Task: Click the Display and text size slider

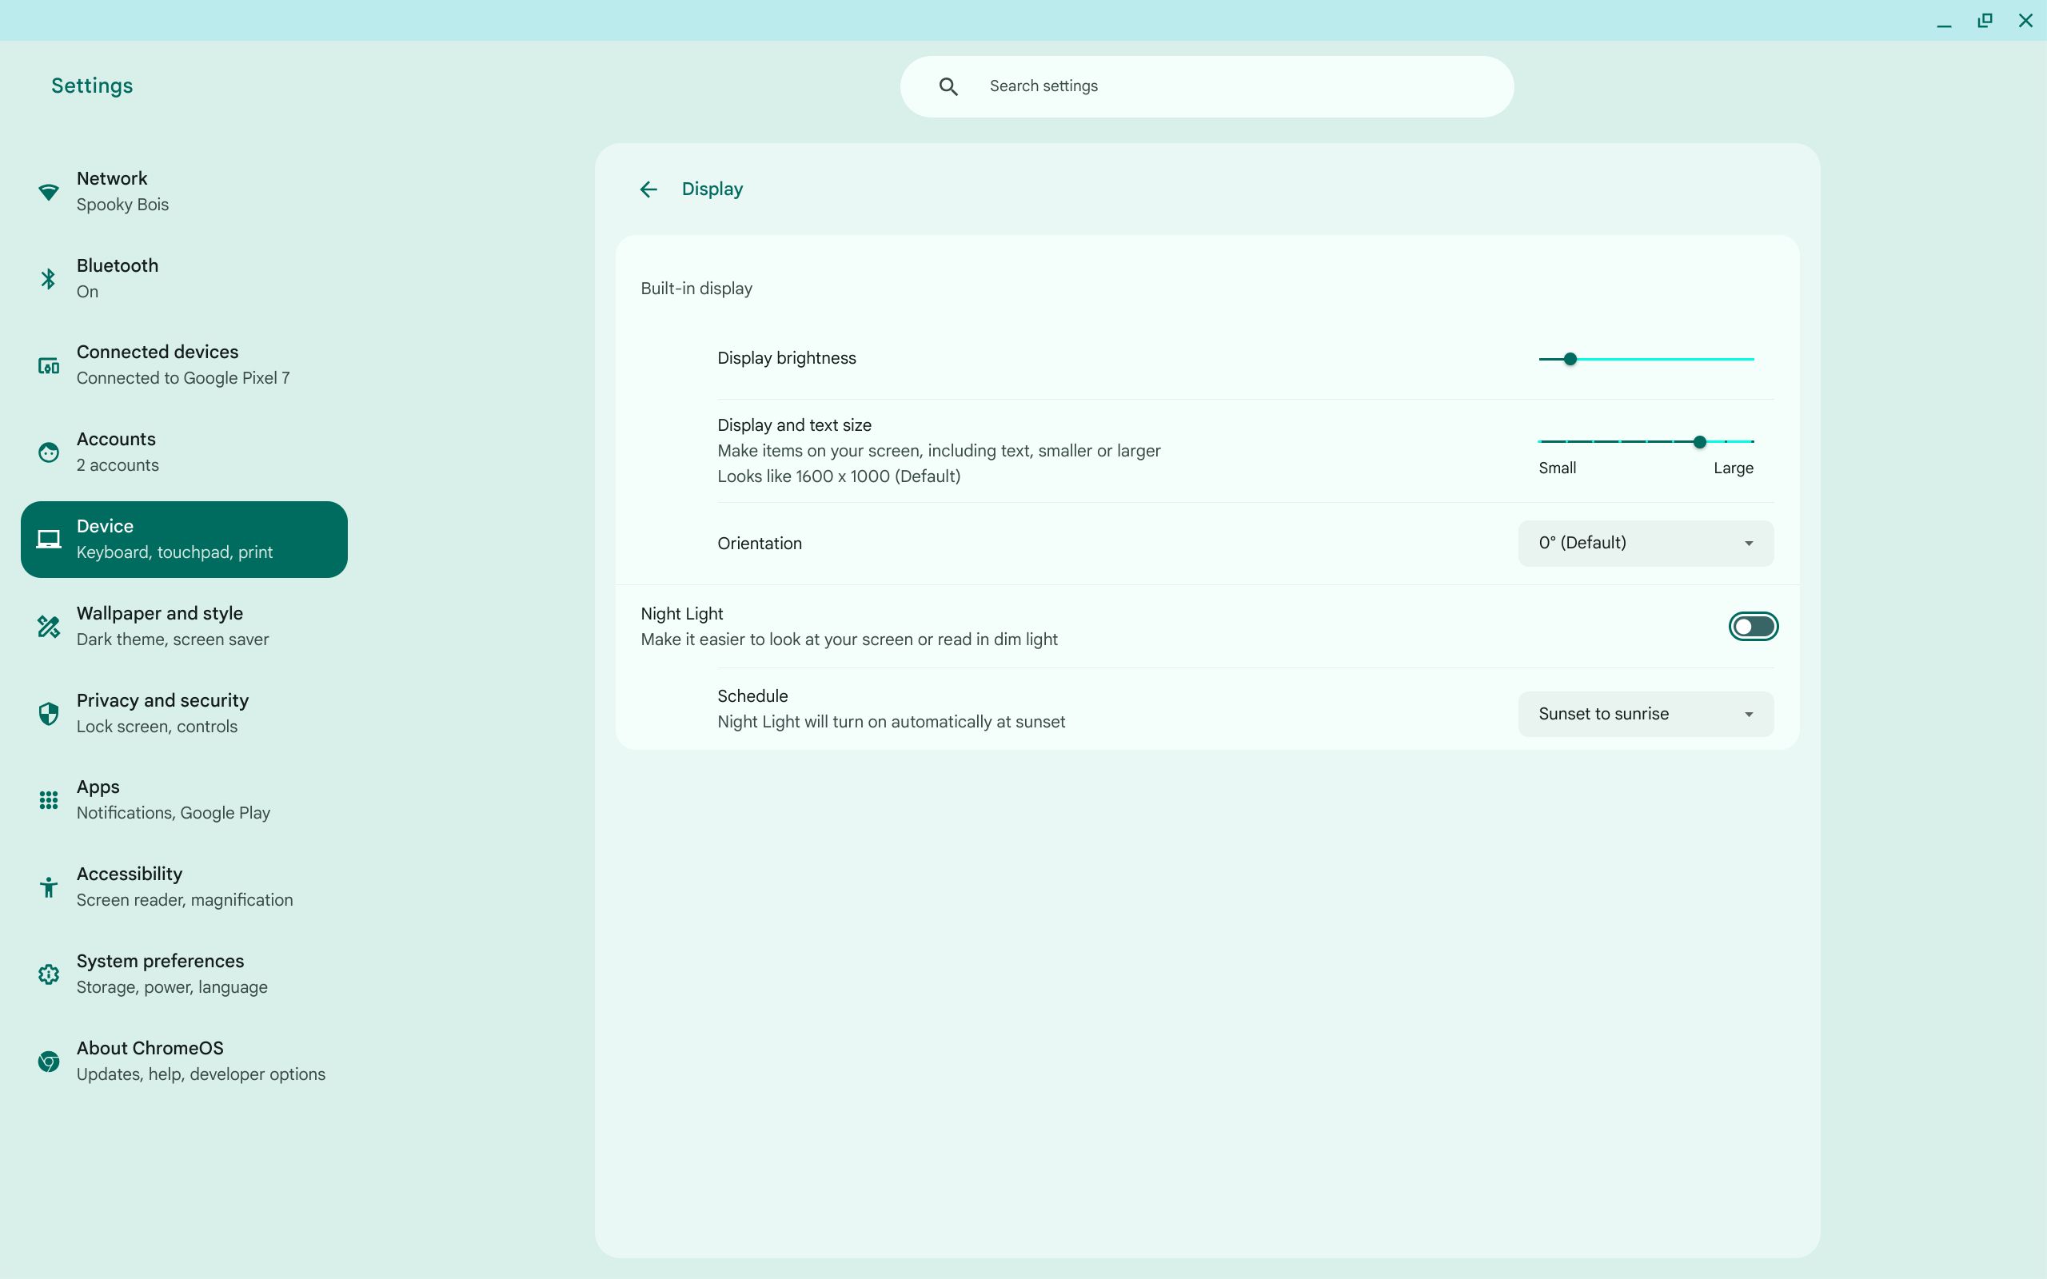Action: coord(1646,441)
